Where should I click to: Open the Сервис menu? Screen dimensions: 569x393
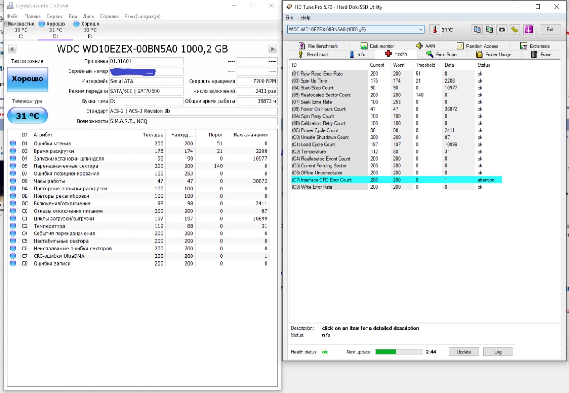click(55, 16)
